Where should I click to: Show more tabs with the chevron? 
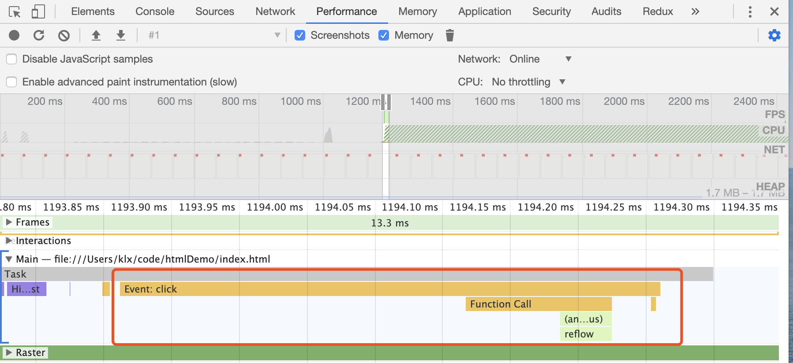pyautogui.click(x=695, y=11)
